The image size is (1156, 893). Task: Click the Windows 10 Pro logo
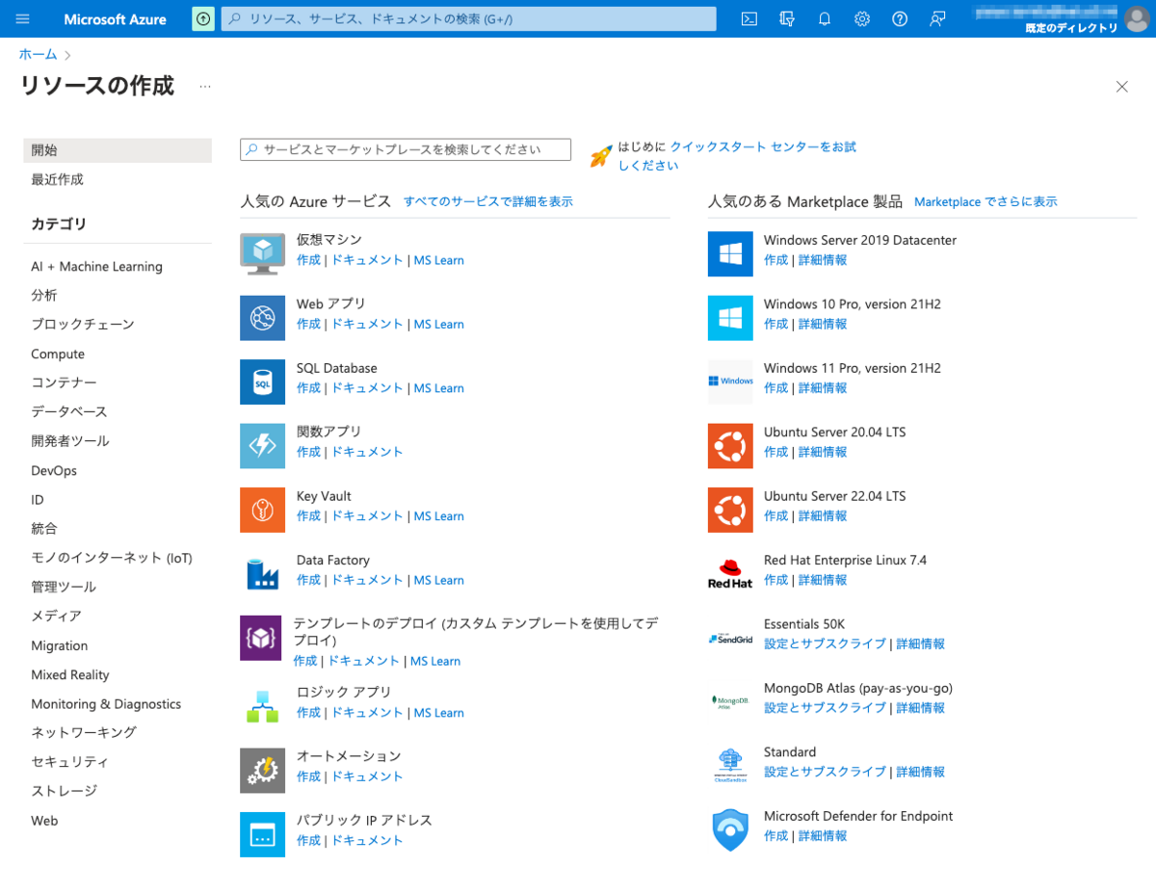point(730,318)
